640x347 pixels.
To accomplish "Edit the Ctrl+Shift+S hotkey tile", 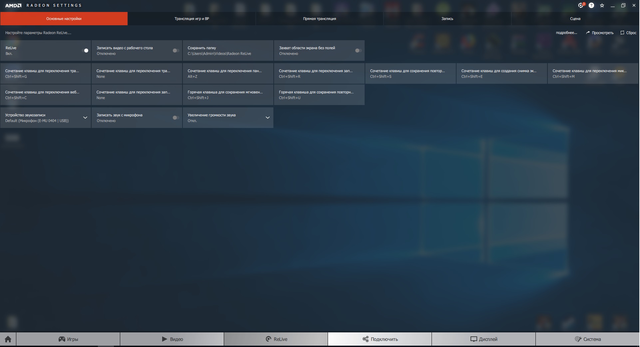I will tap(411, 73).
